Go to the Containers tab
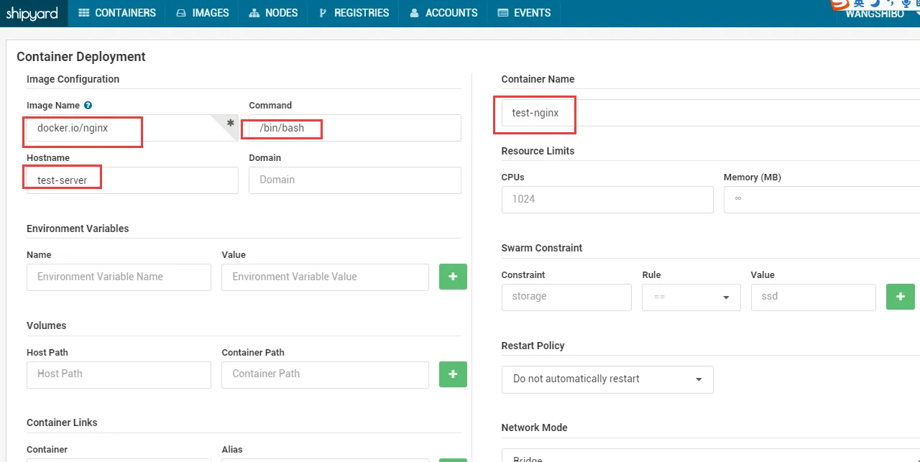The image size is (920, 462). coord(117,13)
